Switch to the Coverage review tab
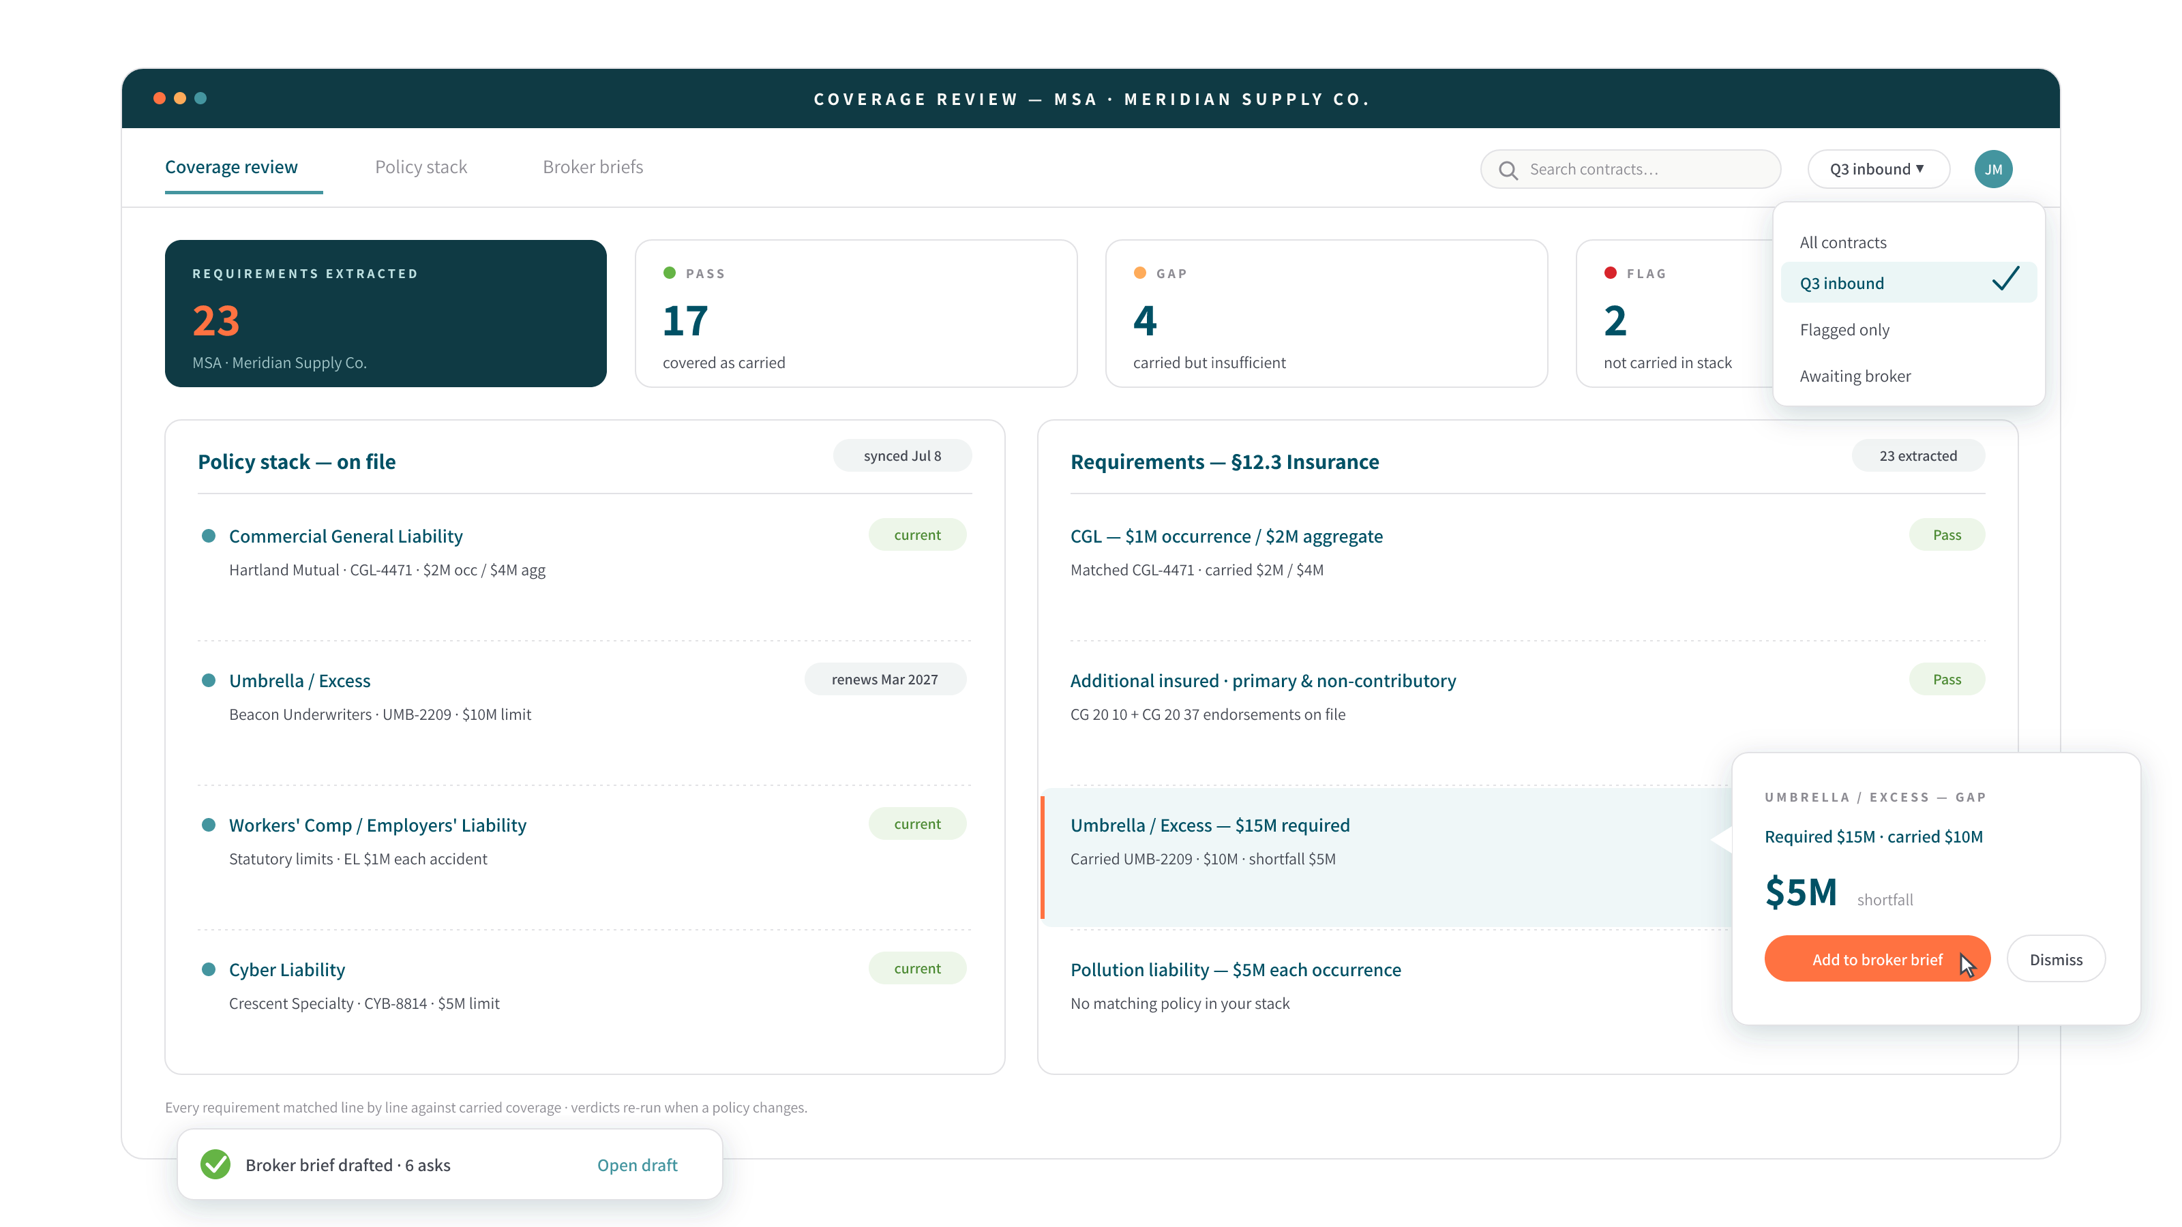This screenshot has width=2182, height=1227. (231, 168)
